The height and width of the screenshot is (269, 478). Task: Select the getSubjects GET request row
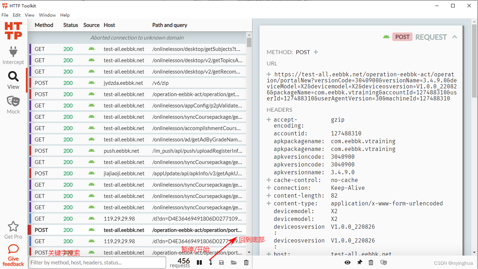[x=138, y=49]
